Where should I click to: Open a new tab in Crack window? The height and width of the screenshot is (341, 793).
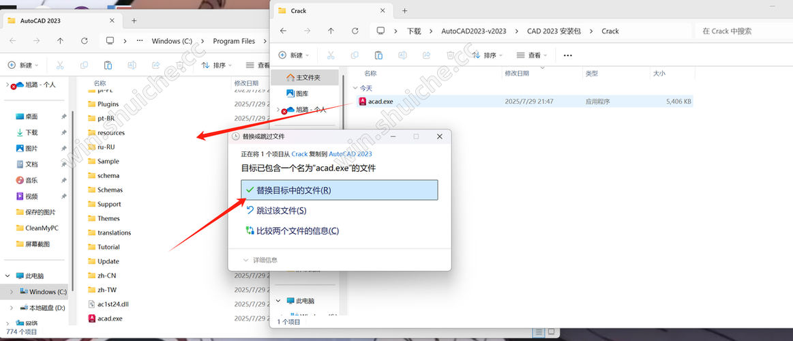pos(404,11)
